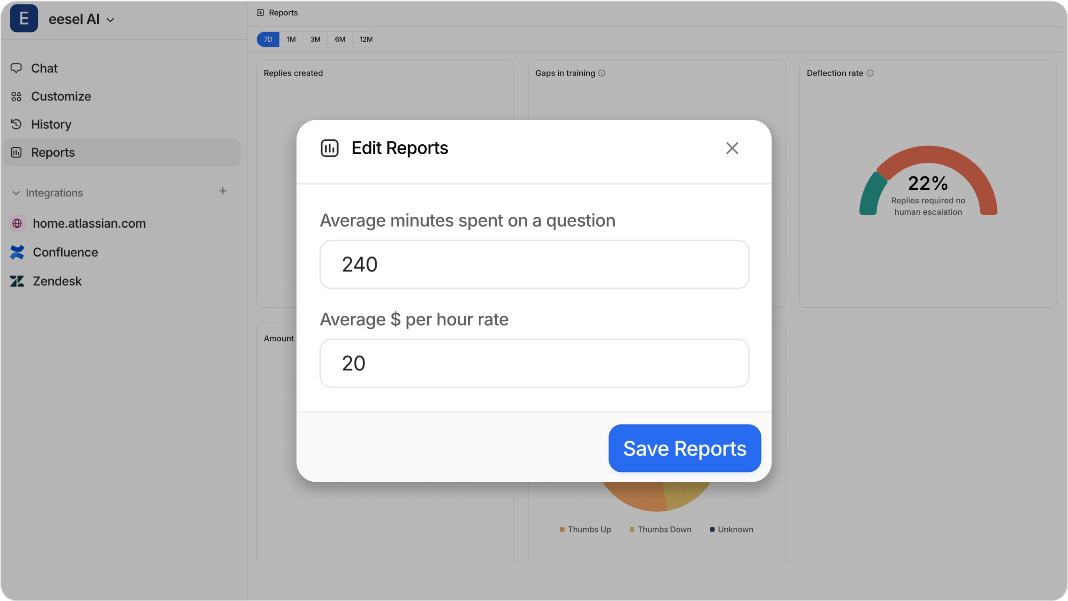
Task: Click the Reports breadcrumb icon in header
Action: click(x=260, y=13)
